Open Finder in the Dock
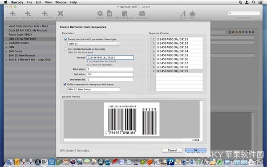This screenshot has width=267, height=167. click(x=10, y=162)
